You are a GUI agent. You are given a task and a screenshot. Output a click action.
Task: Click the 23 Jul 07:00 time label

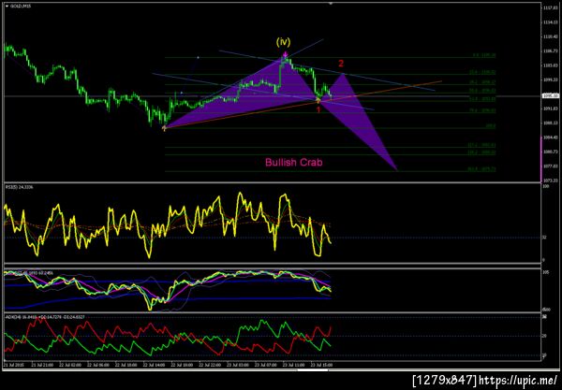266,366
